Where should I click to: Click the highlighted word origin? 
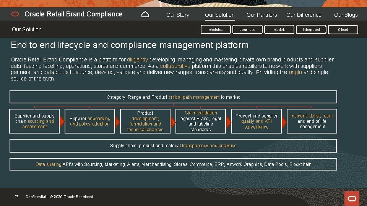pos(296,72)
